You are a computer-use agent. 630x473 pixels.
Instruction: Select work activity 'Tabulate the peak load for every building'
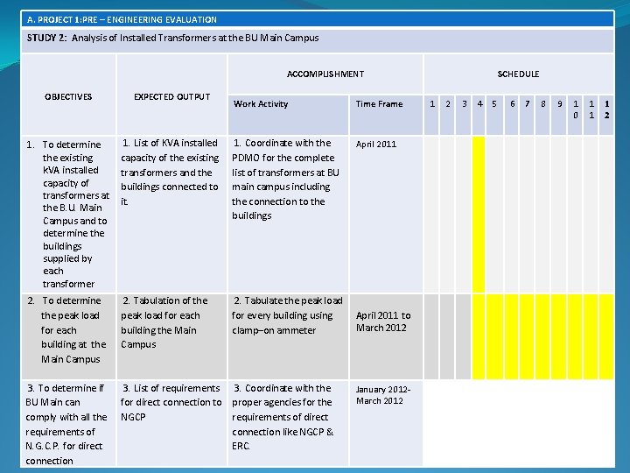click(x=288, y=336)
